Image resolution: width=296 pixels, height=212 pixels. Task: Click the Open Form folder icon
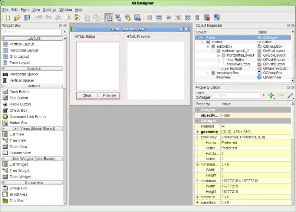17,17
